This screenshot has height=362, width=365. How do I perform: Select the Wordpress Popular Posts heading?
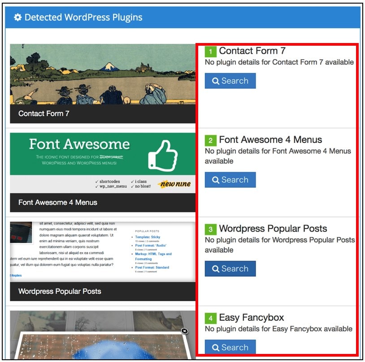pyautogui.click(x=273, y=228)
